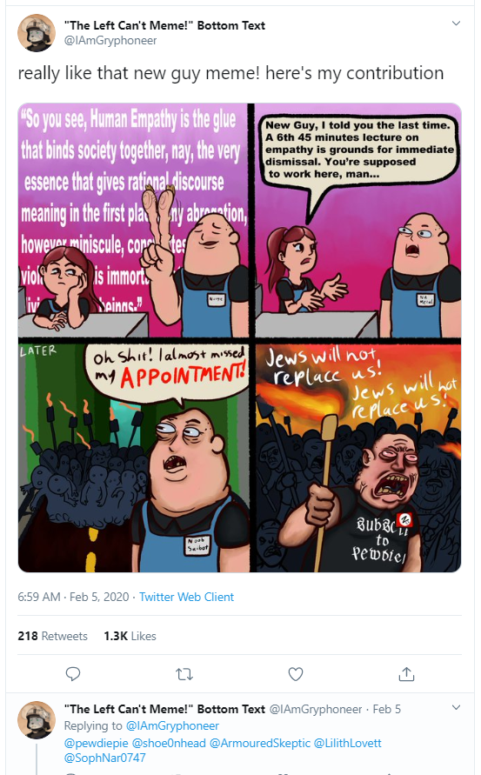The image size is (481, 775).
Task: Open the @IAmGryphoneer replying-to link
Action: pos(172,725)
